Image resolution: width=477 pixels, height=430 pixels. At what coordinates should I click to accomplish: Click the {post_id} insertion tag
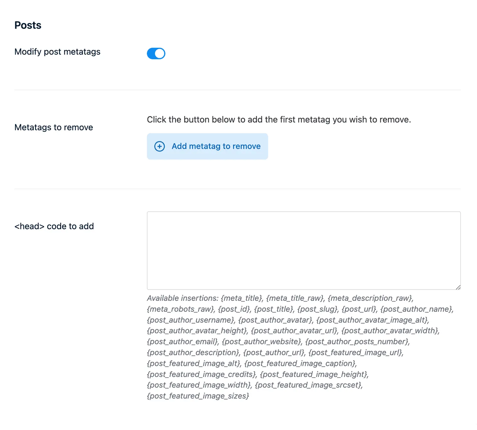pyautogui.click(x=234, y=309)
